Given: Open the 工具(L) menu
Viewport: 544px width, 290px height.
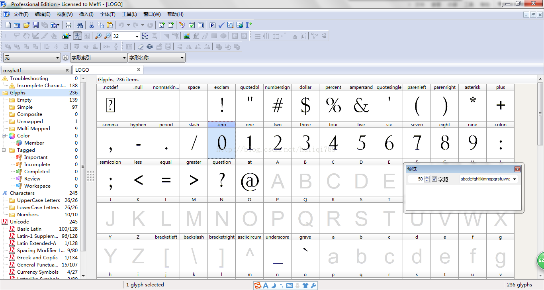Looking at the screenshot, I should click(129, 14).
